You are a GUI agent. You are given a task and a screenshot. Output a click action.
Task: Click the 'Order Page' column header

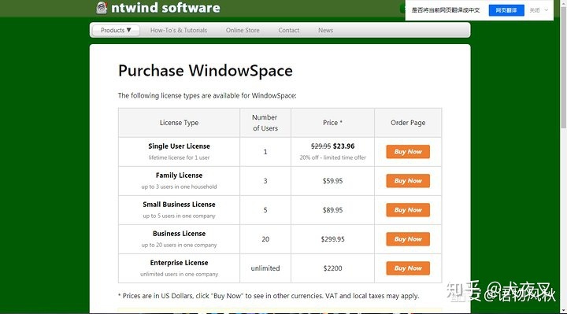(x=408, y=123)
